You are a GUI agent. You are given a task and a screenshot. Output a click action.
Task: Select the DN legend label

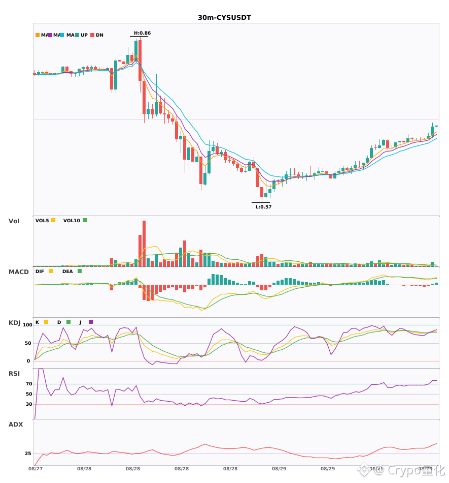click(99, 35)
